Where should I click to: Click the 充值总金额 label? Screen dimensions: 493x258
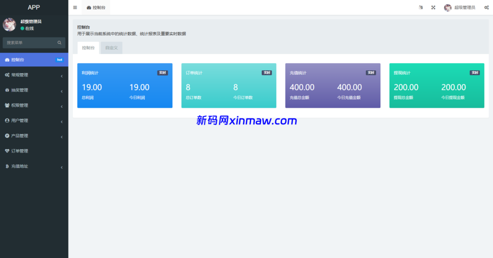299,97
